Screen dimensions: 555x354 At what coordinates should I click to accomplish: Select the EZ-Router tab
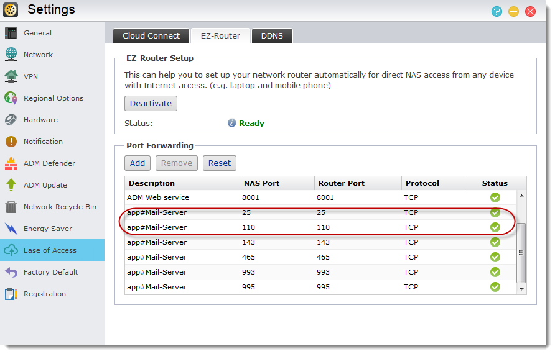click(220, 36)
